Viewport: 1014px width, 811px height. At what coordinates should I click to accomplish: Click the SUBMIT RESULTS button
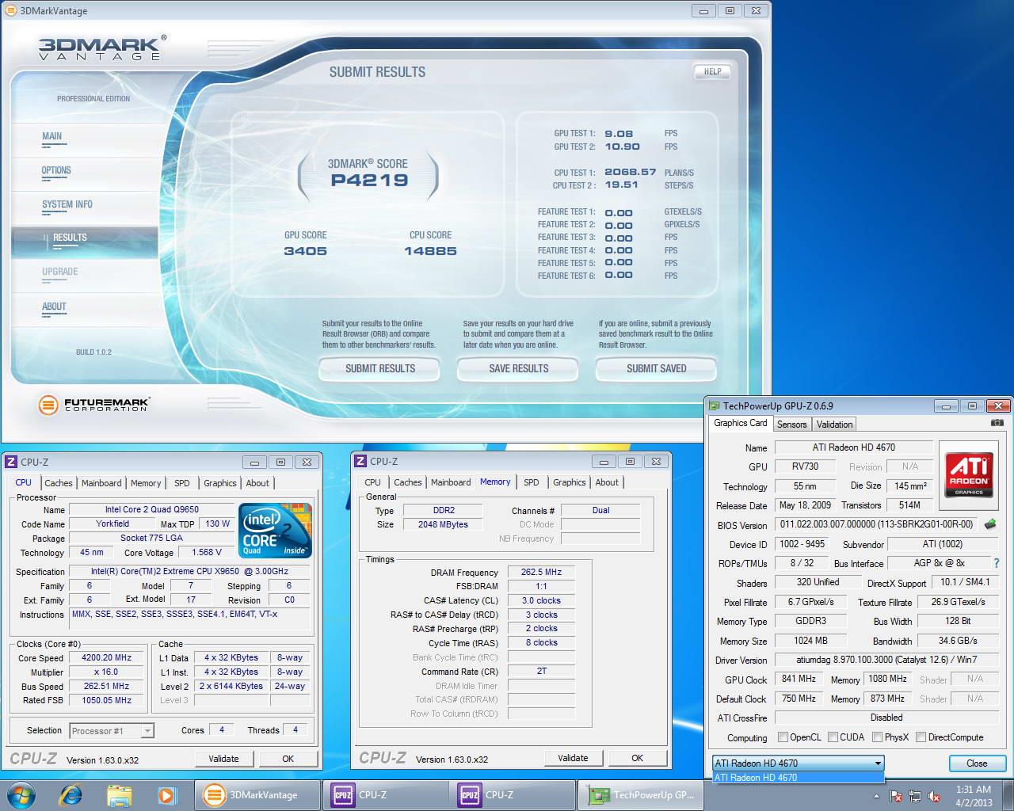coord(379,368)
